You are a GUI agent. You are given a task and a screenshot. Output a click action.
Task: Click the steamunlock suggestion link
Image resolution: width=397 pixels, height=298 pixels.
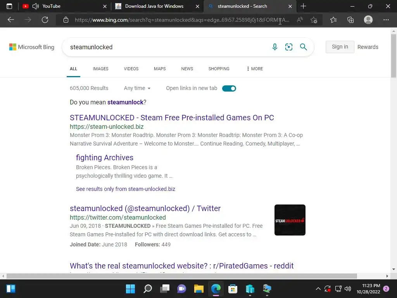pyautogui.click(x=125, y=102)
